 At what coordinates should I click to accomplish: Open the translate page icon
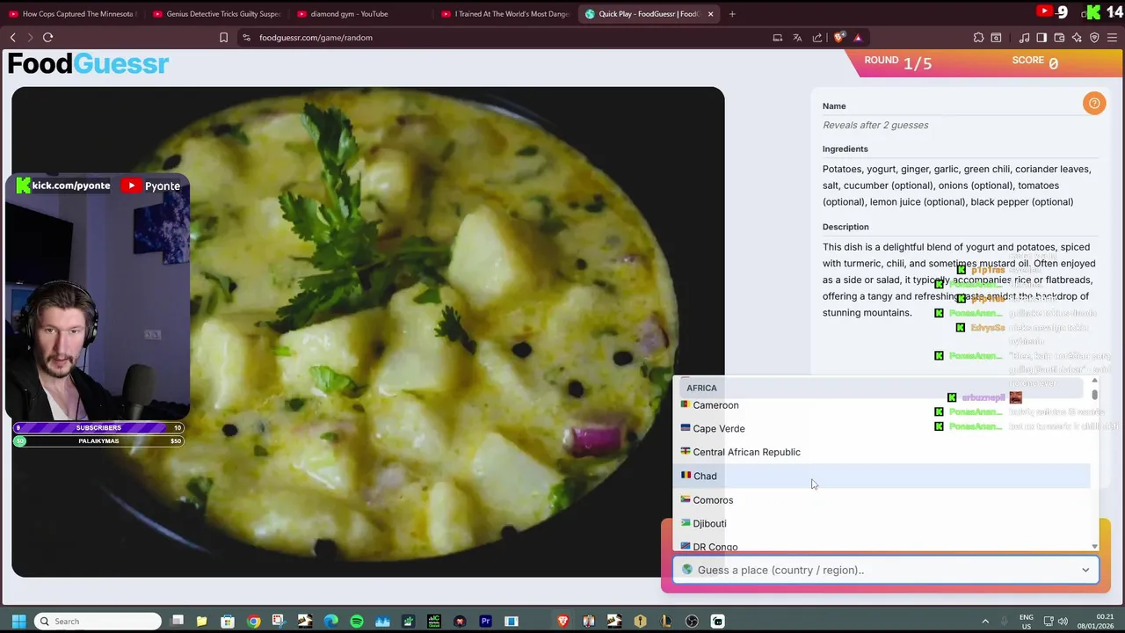(797, 38)
